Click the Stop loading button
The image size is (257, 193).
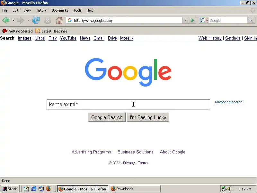[47, 21]
